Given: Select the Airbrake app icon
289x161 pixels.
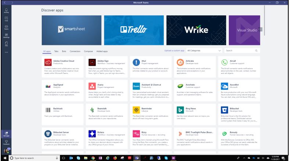Looking at the screenshot, I should click(x=180, y=62).
